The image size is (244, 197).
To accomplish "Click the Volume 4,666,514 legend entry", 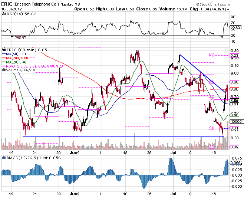I will pyautogui.click(x=20, y=70).
